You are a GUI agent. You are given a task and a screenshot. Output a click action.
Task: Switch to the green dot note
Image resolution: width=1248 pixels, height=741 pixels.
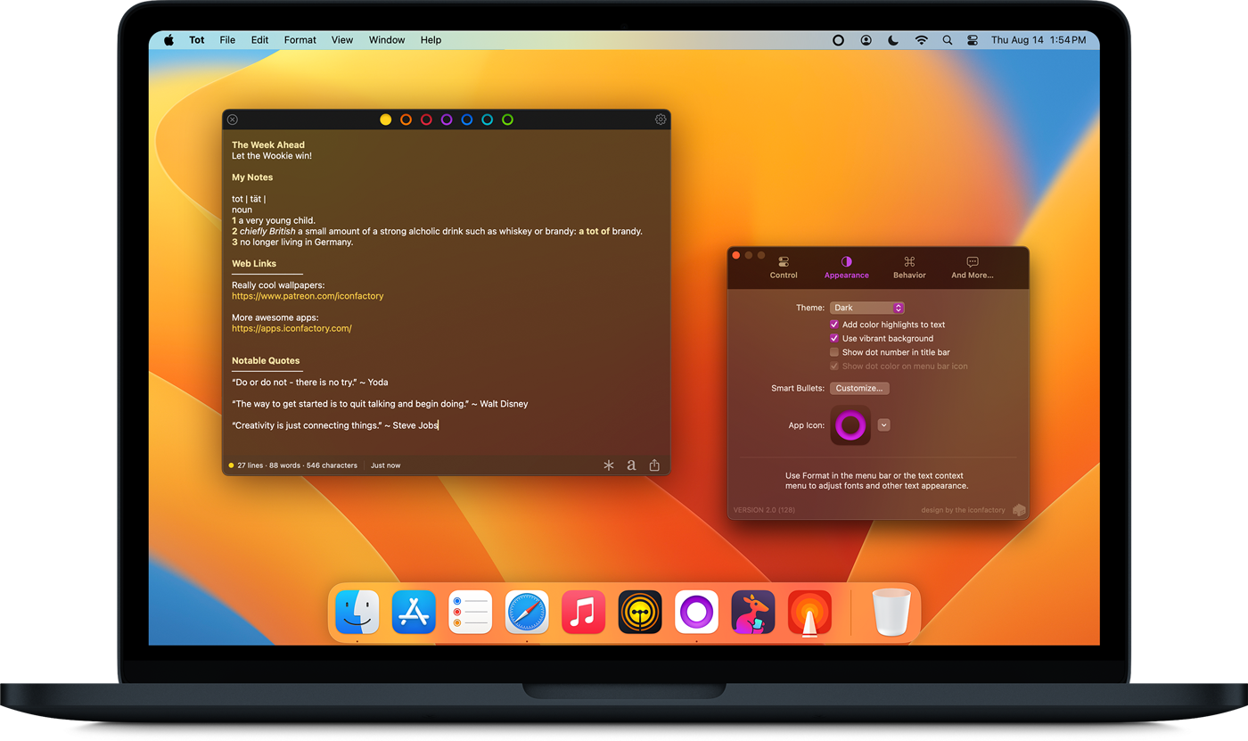(508, 119)
